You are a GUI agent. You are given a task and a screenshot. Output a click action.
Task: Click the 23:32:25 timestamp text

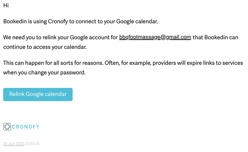(32, 143)
